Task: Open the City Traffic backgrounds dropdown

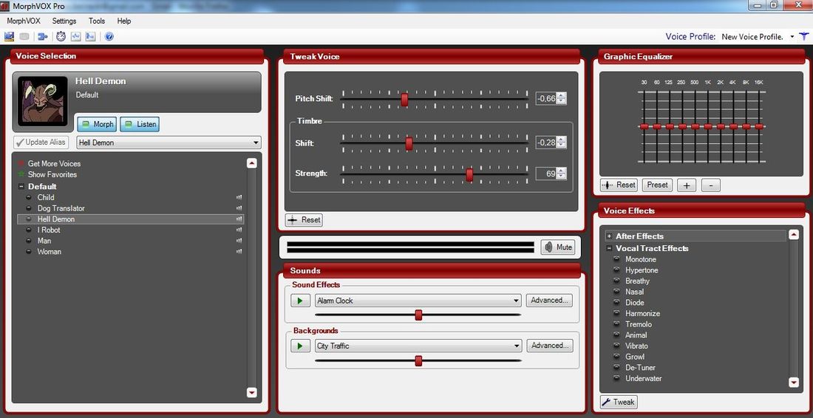Action: [x=418, y=346]
